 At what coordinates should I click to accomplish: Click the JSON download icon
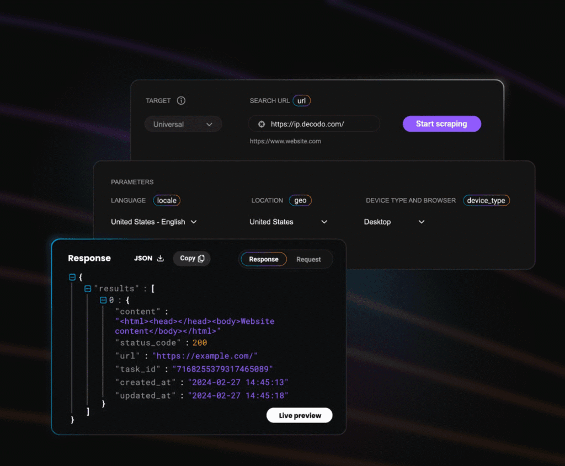(161, 258)
